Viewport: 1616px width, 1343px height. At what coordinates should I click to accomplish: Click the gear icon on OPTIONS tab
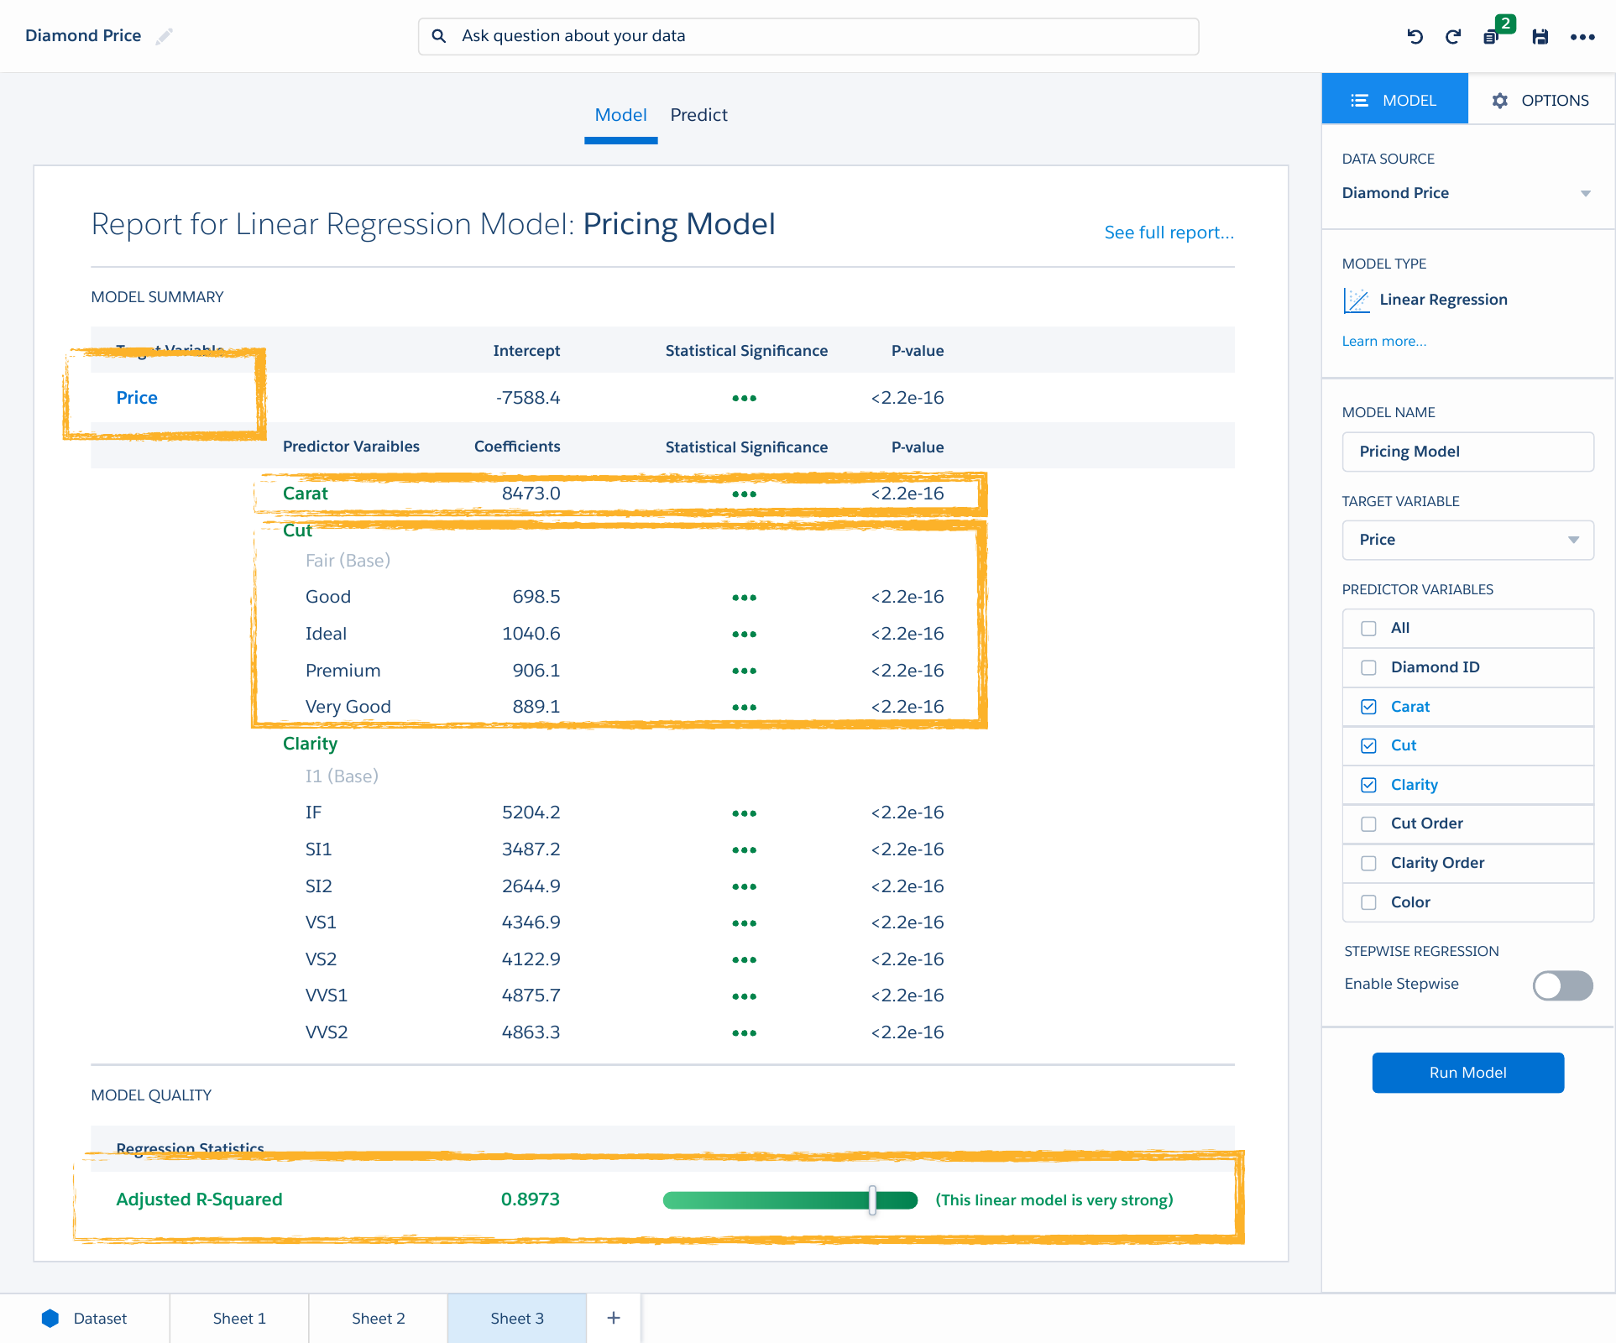coord(1500,100)
